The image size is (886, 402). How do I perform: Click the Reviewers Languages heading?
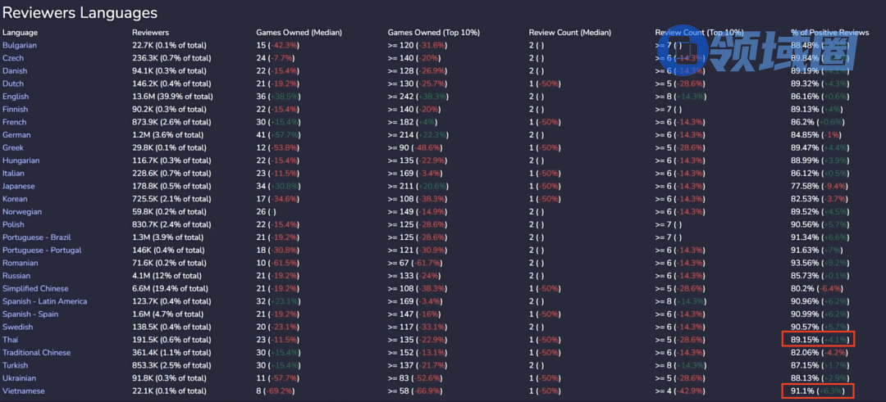80,13
